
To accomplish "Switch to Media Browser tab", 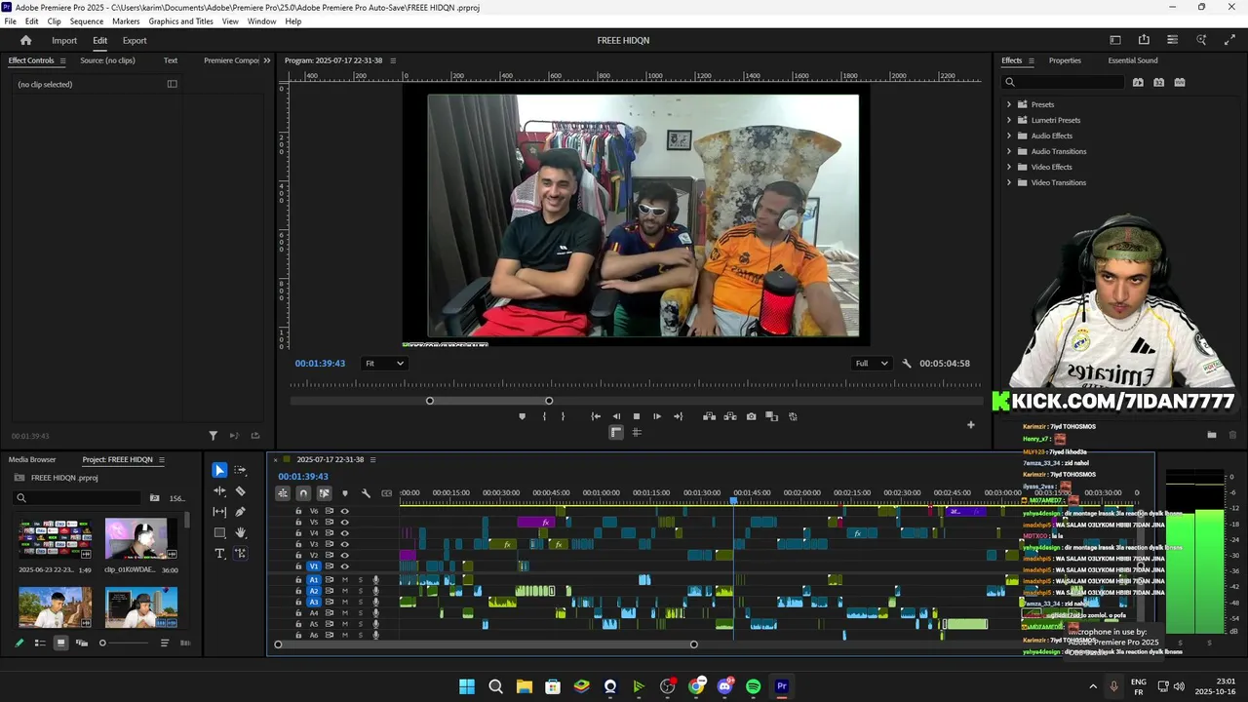I will click(x=32, y=459).
